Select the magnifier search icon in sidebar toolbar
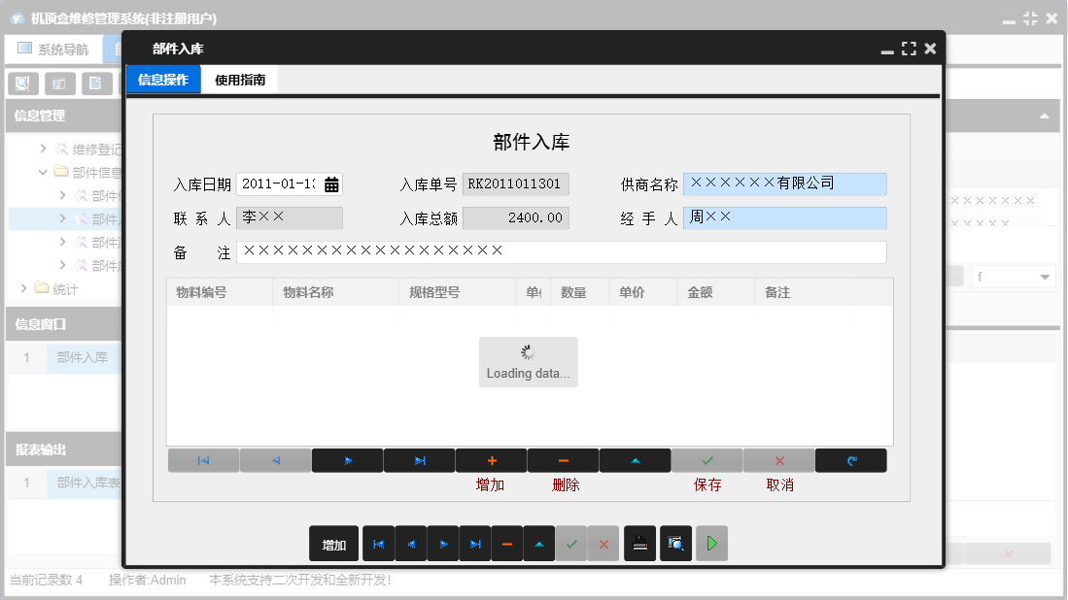 [x=22, y=83]
